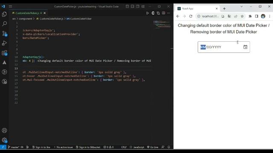Open a new Chrome tab
Screen dimensions: 273x153
click(x=224, y=8)
